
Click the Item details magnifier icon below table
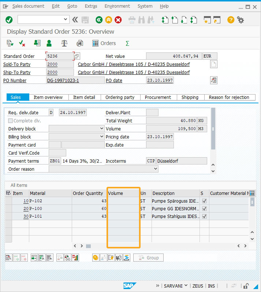pos(8,258)
